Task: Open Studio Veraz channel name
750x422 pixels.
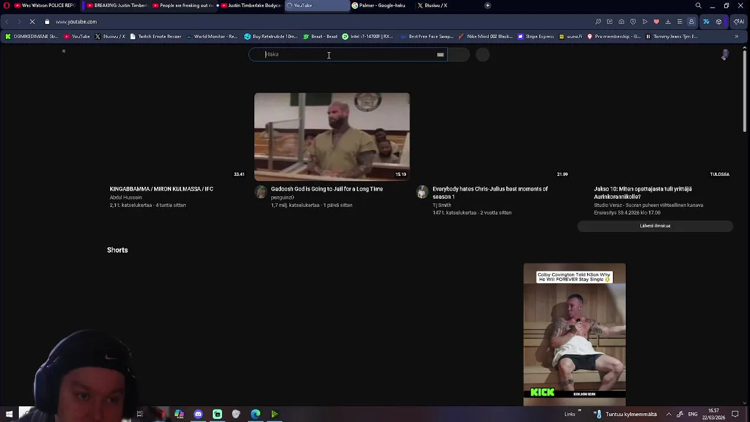Action: pos(649,205)
